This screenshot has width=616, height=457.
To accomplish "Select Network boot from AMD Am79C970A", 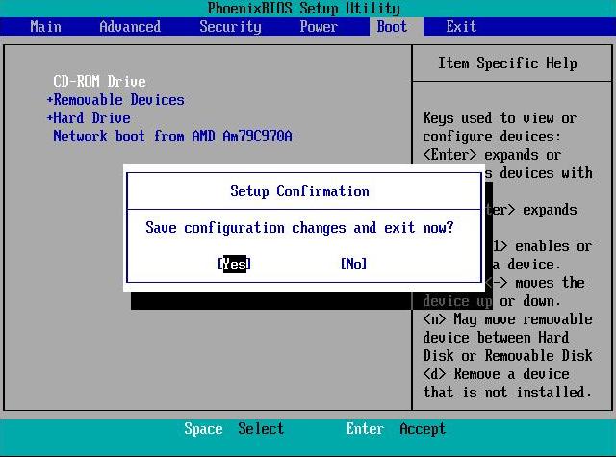I will [172, 137].
